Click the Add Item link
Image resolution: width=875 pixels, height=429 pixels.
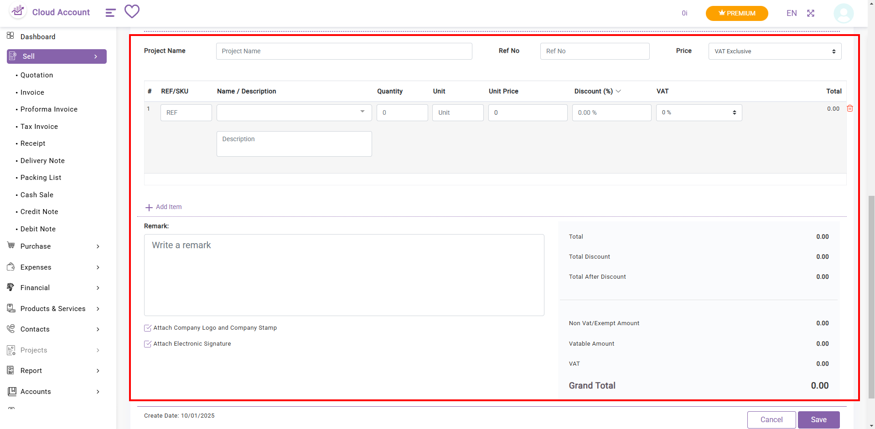(x=163, y=207)
